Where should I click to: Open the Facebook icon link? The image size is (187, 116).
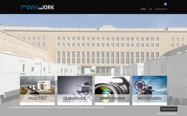coord(165,4)
